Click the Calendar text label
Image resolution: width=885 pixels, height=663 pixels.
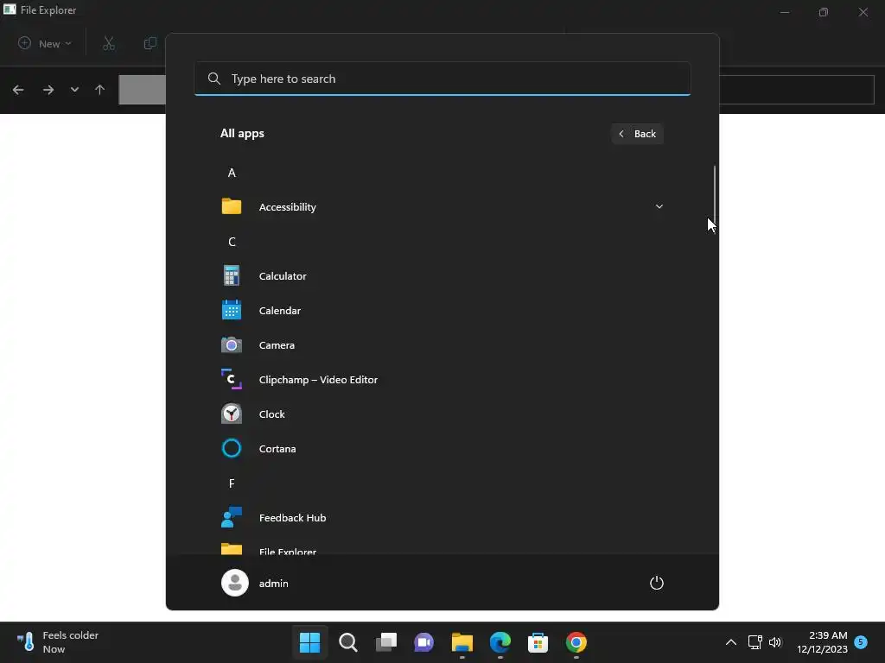click(280, 311)
